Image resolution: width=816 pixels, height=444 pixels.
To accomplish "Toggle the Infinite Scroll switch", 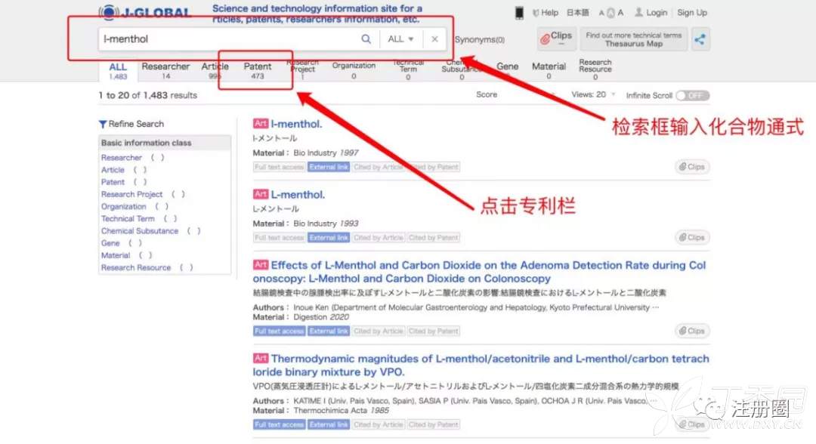I will pos(692,95).
